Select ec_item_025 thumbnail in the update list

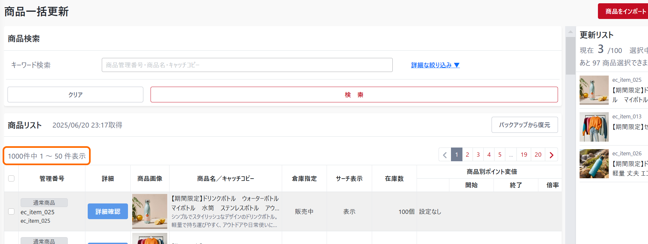coord(594,90)
